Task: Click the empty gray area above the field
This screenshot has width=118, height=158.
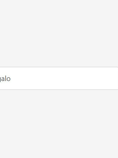Action: 59,33
